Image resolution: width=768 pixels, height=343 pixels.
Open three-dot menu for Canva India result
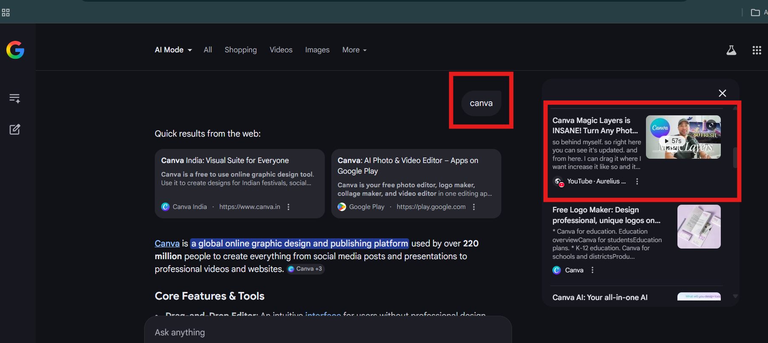click(288, 207)
